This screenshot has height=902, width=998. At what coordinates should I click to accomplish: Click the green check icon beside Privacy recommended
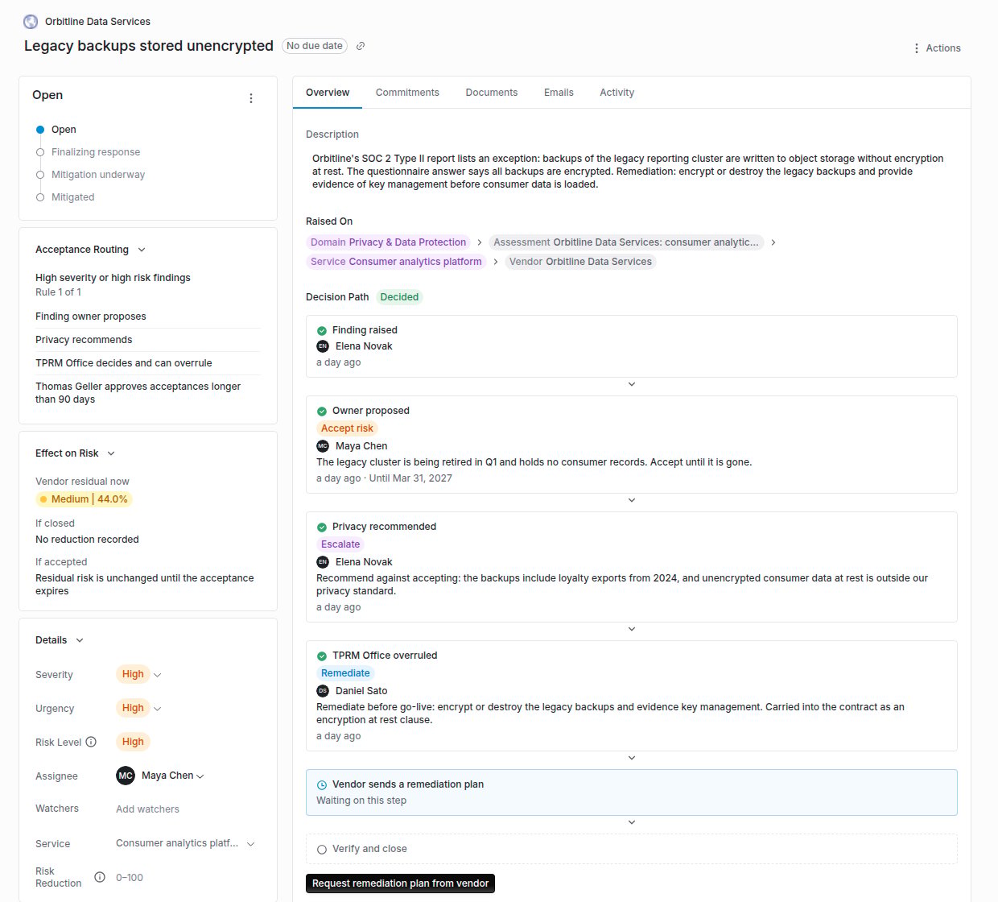(322, 527)
